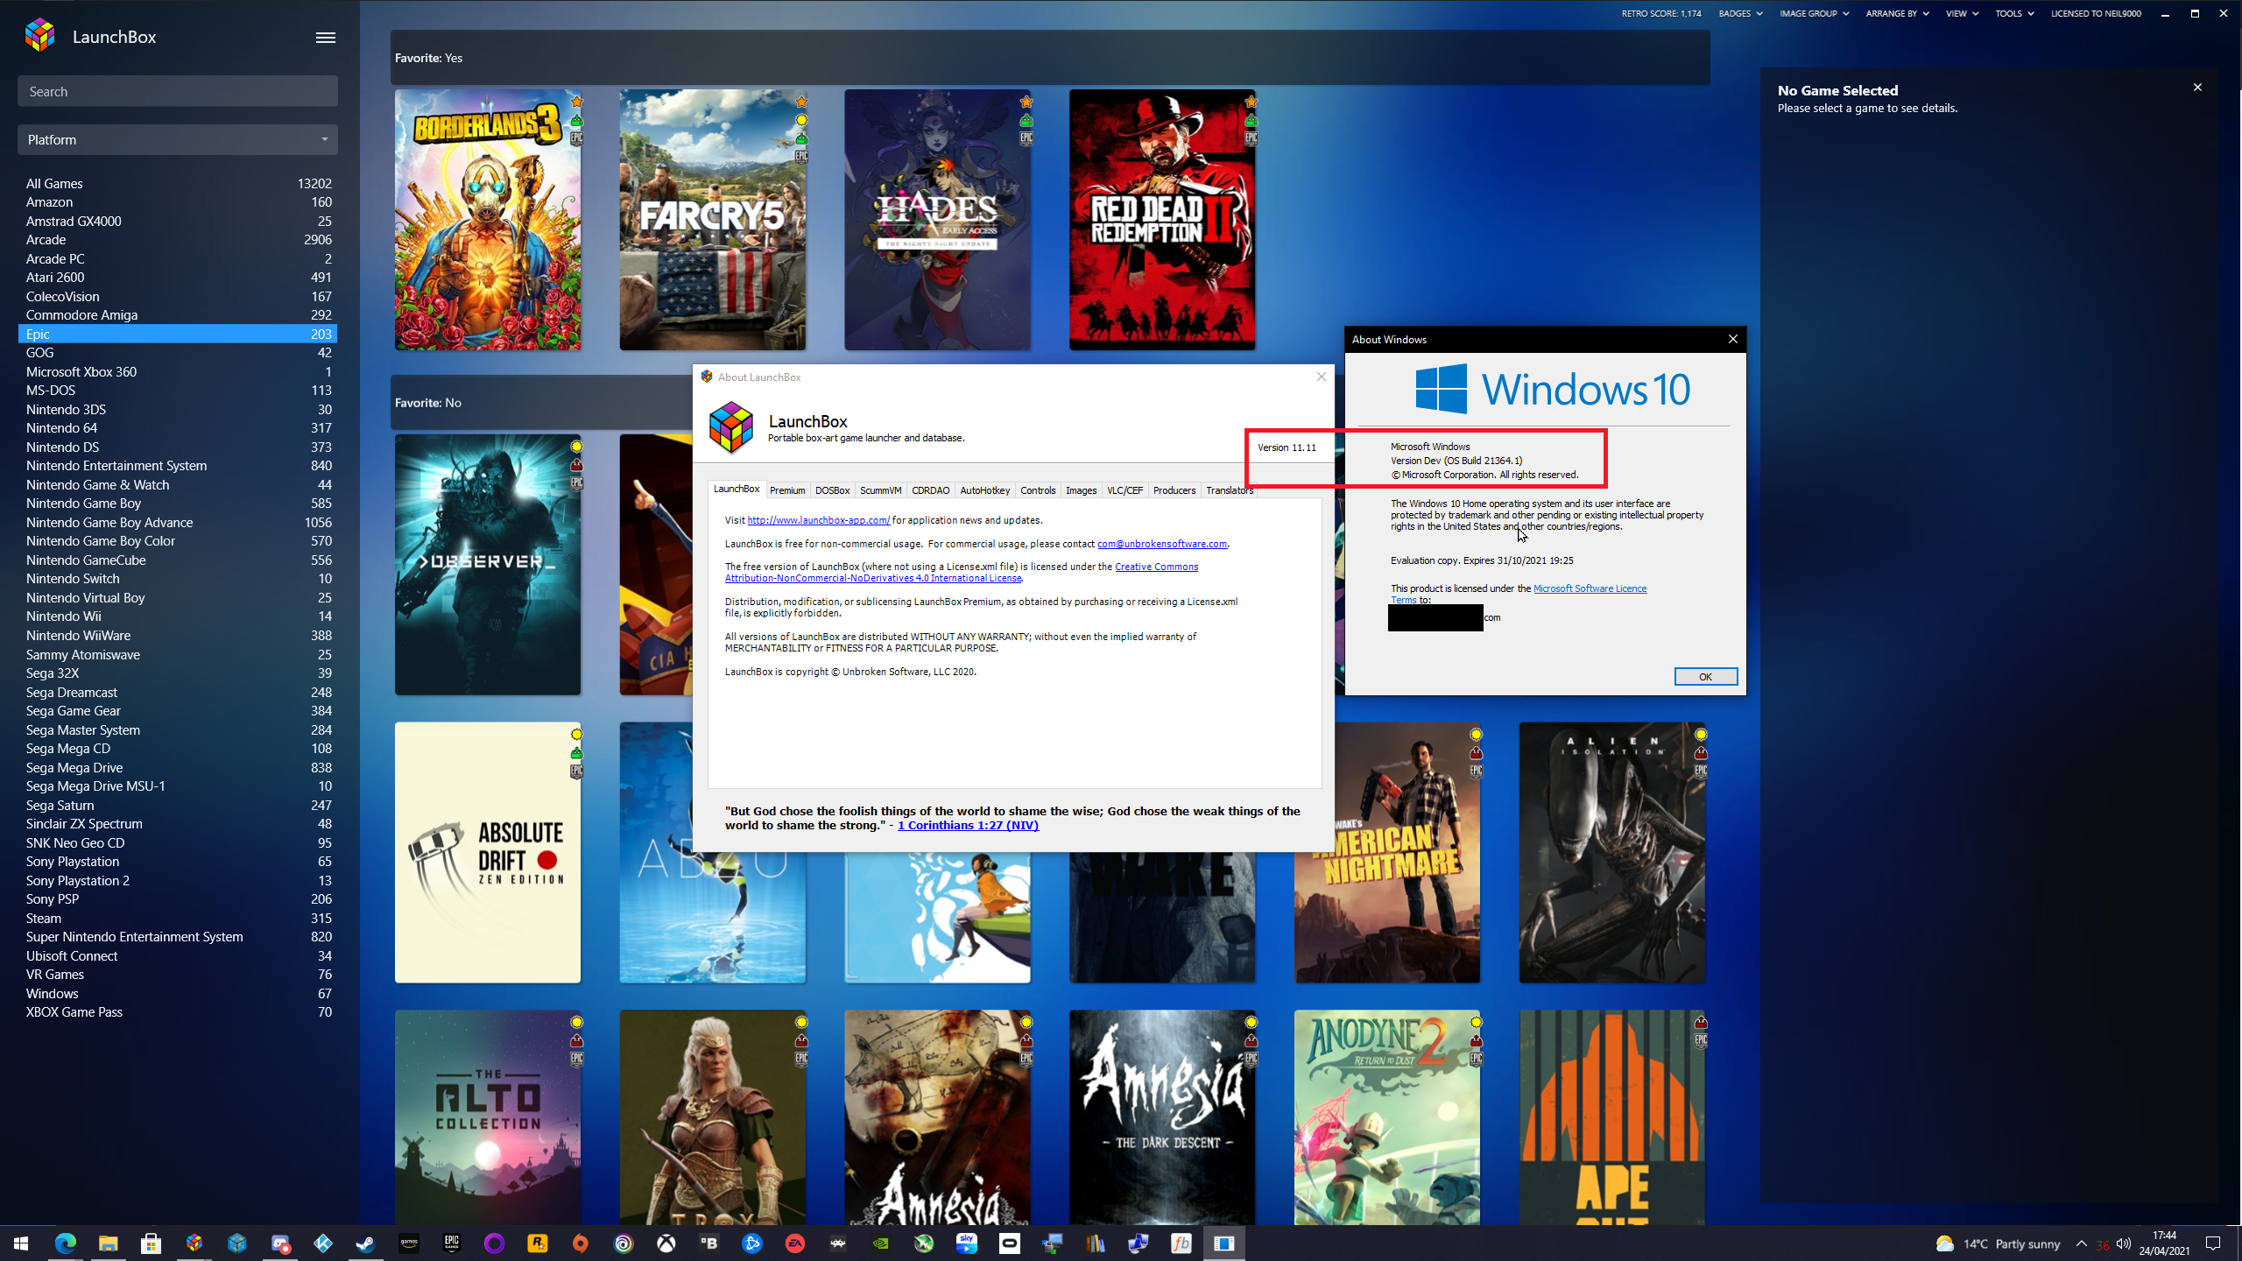Select the Arcade platform
Viewport: 2242px width, 1261px height.
pyautogui.click(x=178, y=239)
